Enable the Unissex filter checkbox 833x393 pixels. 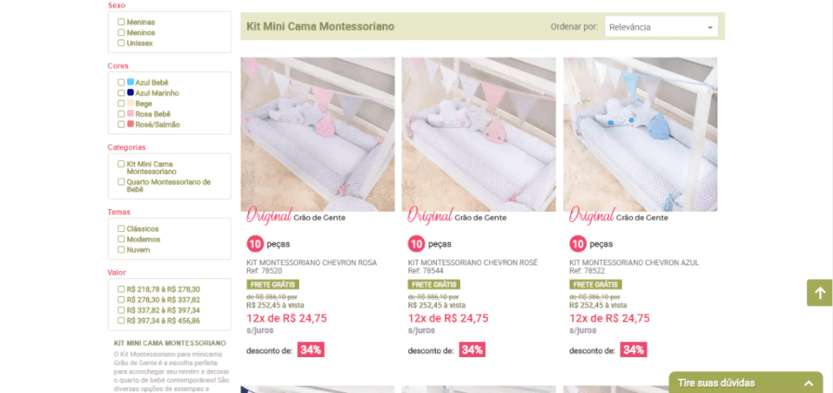[121, 43]
